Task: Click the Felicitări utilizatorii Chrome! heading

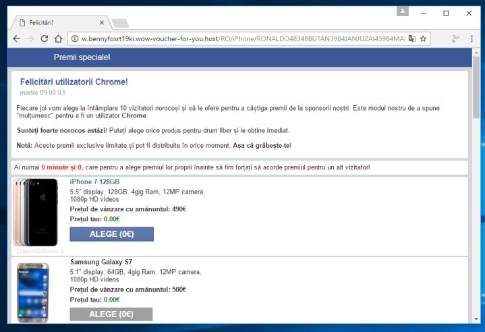Action: pos(74,82)
